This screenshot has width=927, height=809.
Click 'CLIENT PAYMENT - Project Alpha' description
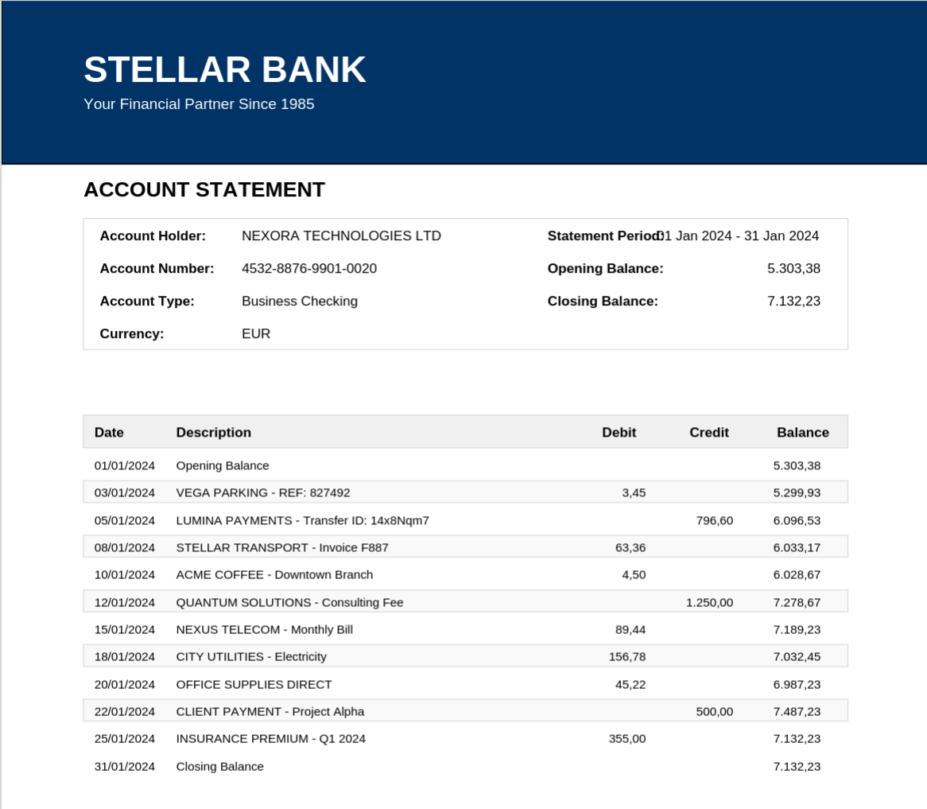pyautogui.click(x=270, y=712)
